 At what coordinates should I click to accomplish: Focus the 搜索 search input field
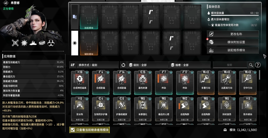click(x=230, y=65)
